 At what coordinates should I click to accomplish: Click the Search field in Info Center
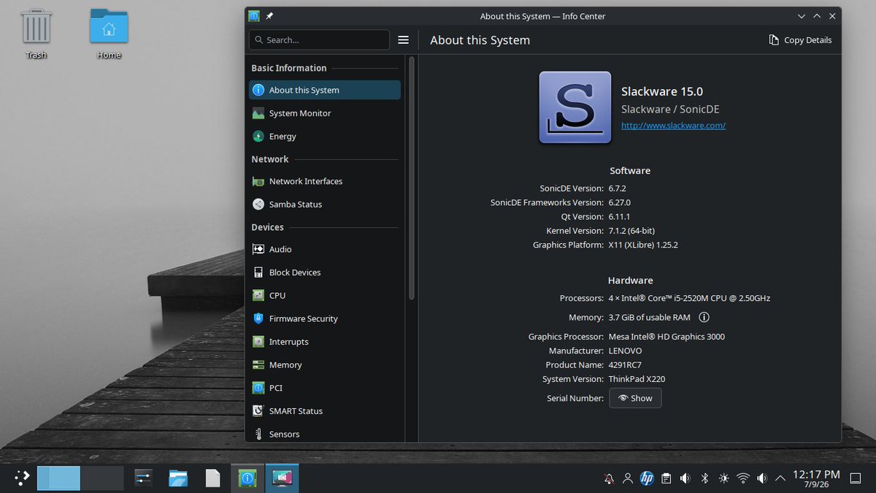click(x=319, y=40)
